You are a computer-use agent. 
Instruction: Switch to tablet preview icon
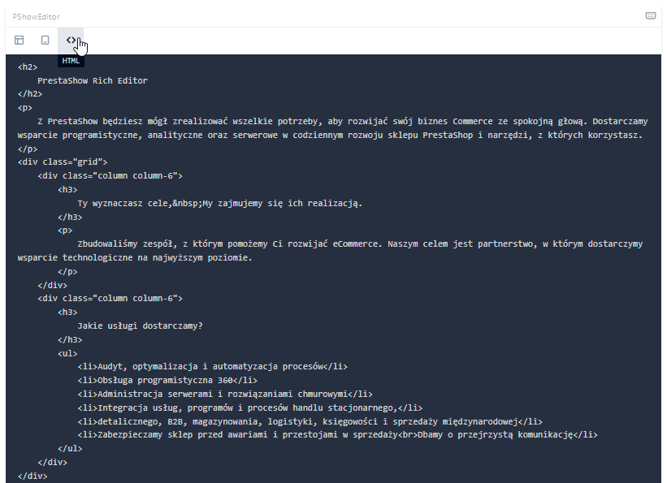[x=45, y=41]
